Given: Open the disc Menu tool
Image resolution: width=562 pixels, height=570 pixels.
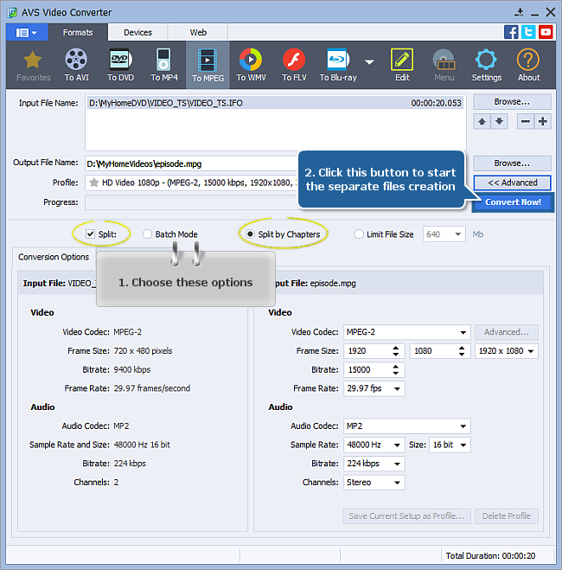Looking at the screenshot, I should click(x=444, y=66).
